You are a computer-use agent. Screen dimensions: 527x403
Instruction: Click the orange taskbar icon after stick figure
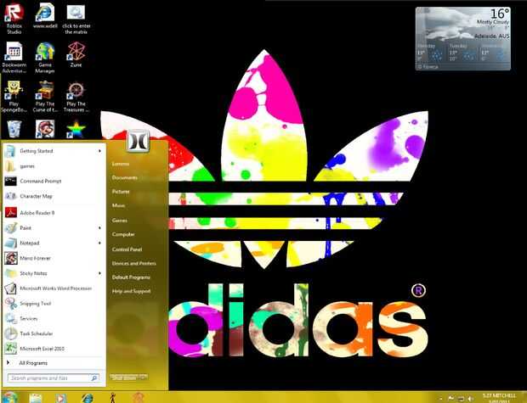click(x=139, y=398)
